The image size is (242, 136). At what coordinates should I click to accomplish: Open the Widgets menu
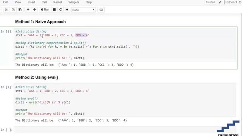(x=74, y=2)
